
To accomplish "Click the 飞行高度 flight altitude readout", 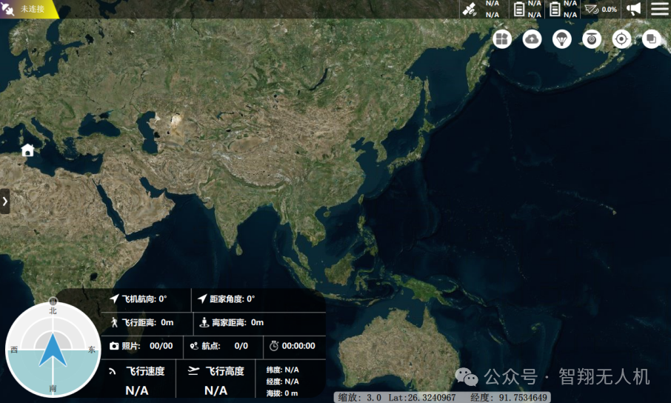I will point(216,380).
